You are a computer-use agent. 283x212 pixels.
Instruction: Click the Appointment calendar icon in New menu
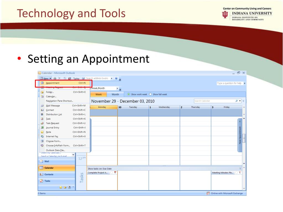pyautogui.click(x=42, y=83)
